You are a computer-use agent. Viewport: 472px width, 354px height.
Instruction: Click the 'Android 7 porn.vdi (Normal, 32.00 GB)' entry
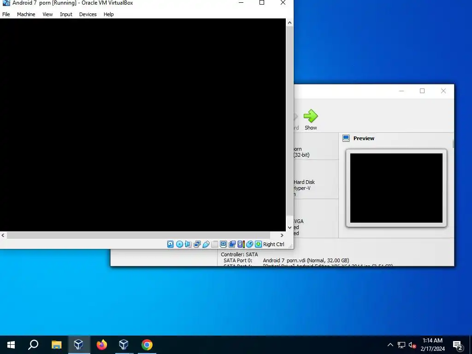[x=306, y=260]
